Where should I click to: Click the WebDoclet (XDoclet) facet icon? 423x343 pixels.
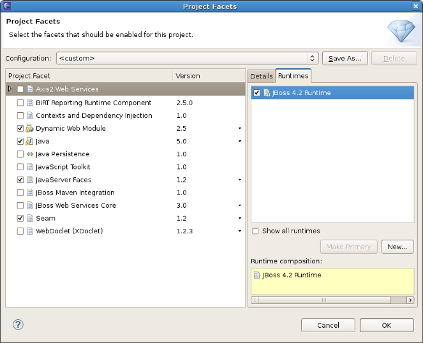coord(30,231)
